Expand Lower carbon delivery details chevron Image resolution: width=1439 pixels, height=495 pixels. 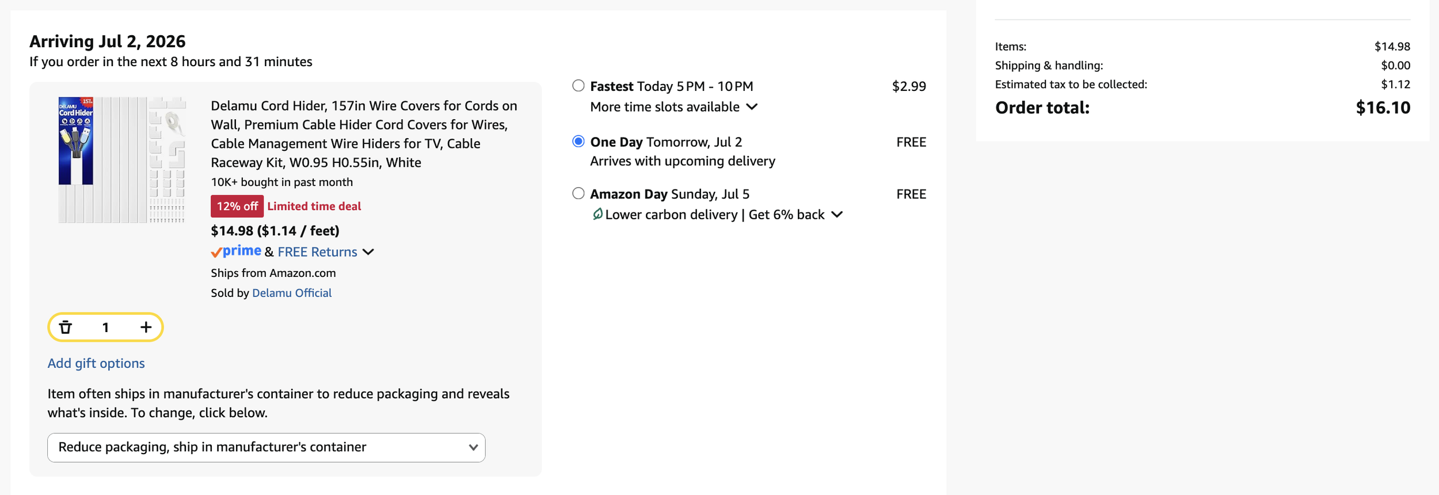coord(837,215)
